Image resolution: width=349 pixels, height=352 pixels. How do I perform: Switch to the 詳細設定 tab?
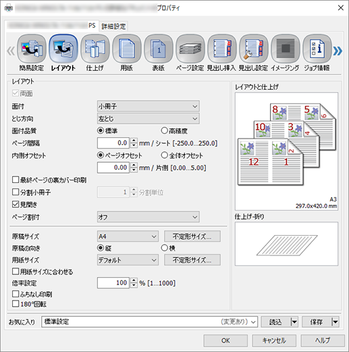pyautogui.click(x=113, y=26)
